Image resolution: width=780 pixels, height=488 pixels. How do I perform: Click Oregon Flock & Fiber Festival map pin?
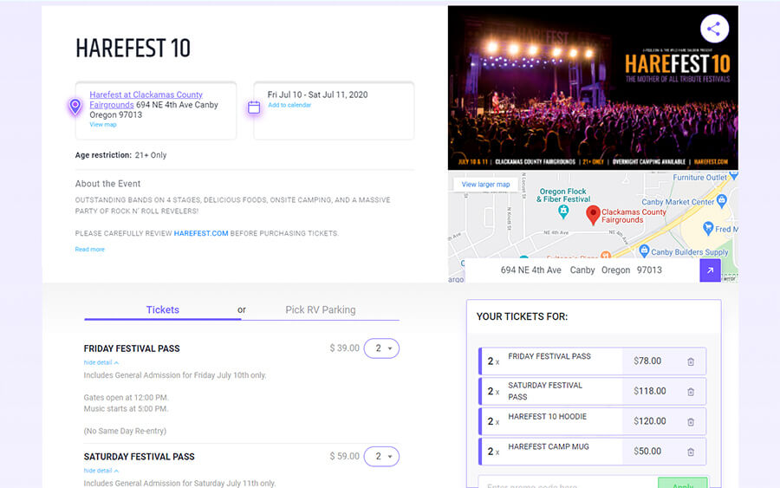pyautogui.click(x=563, y=211)
